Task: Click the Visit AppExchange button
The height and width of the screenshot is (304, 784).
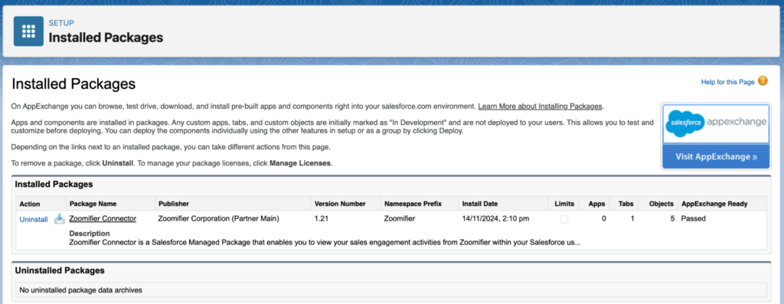Action: click(716, 156)
